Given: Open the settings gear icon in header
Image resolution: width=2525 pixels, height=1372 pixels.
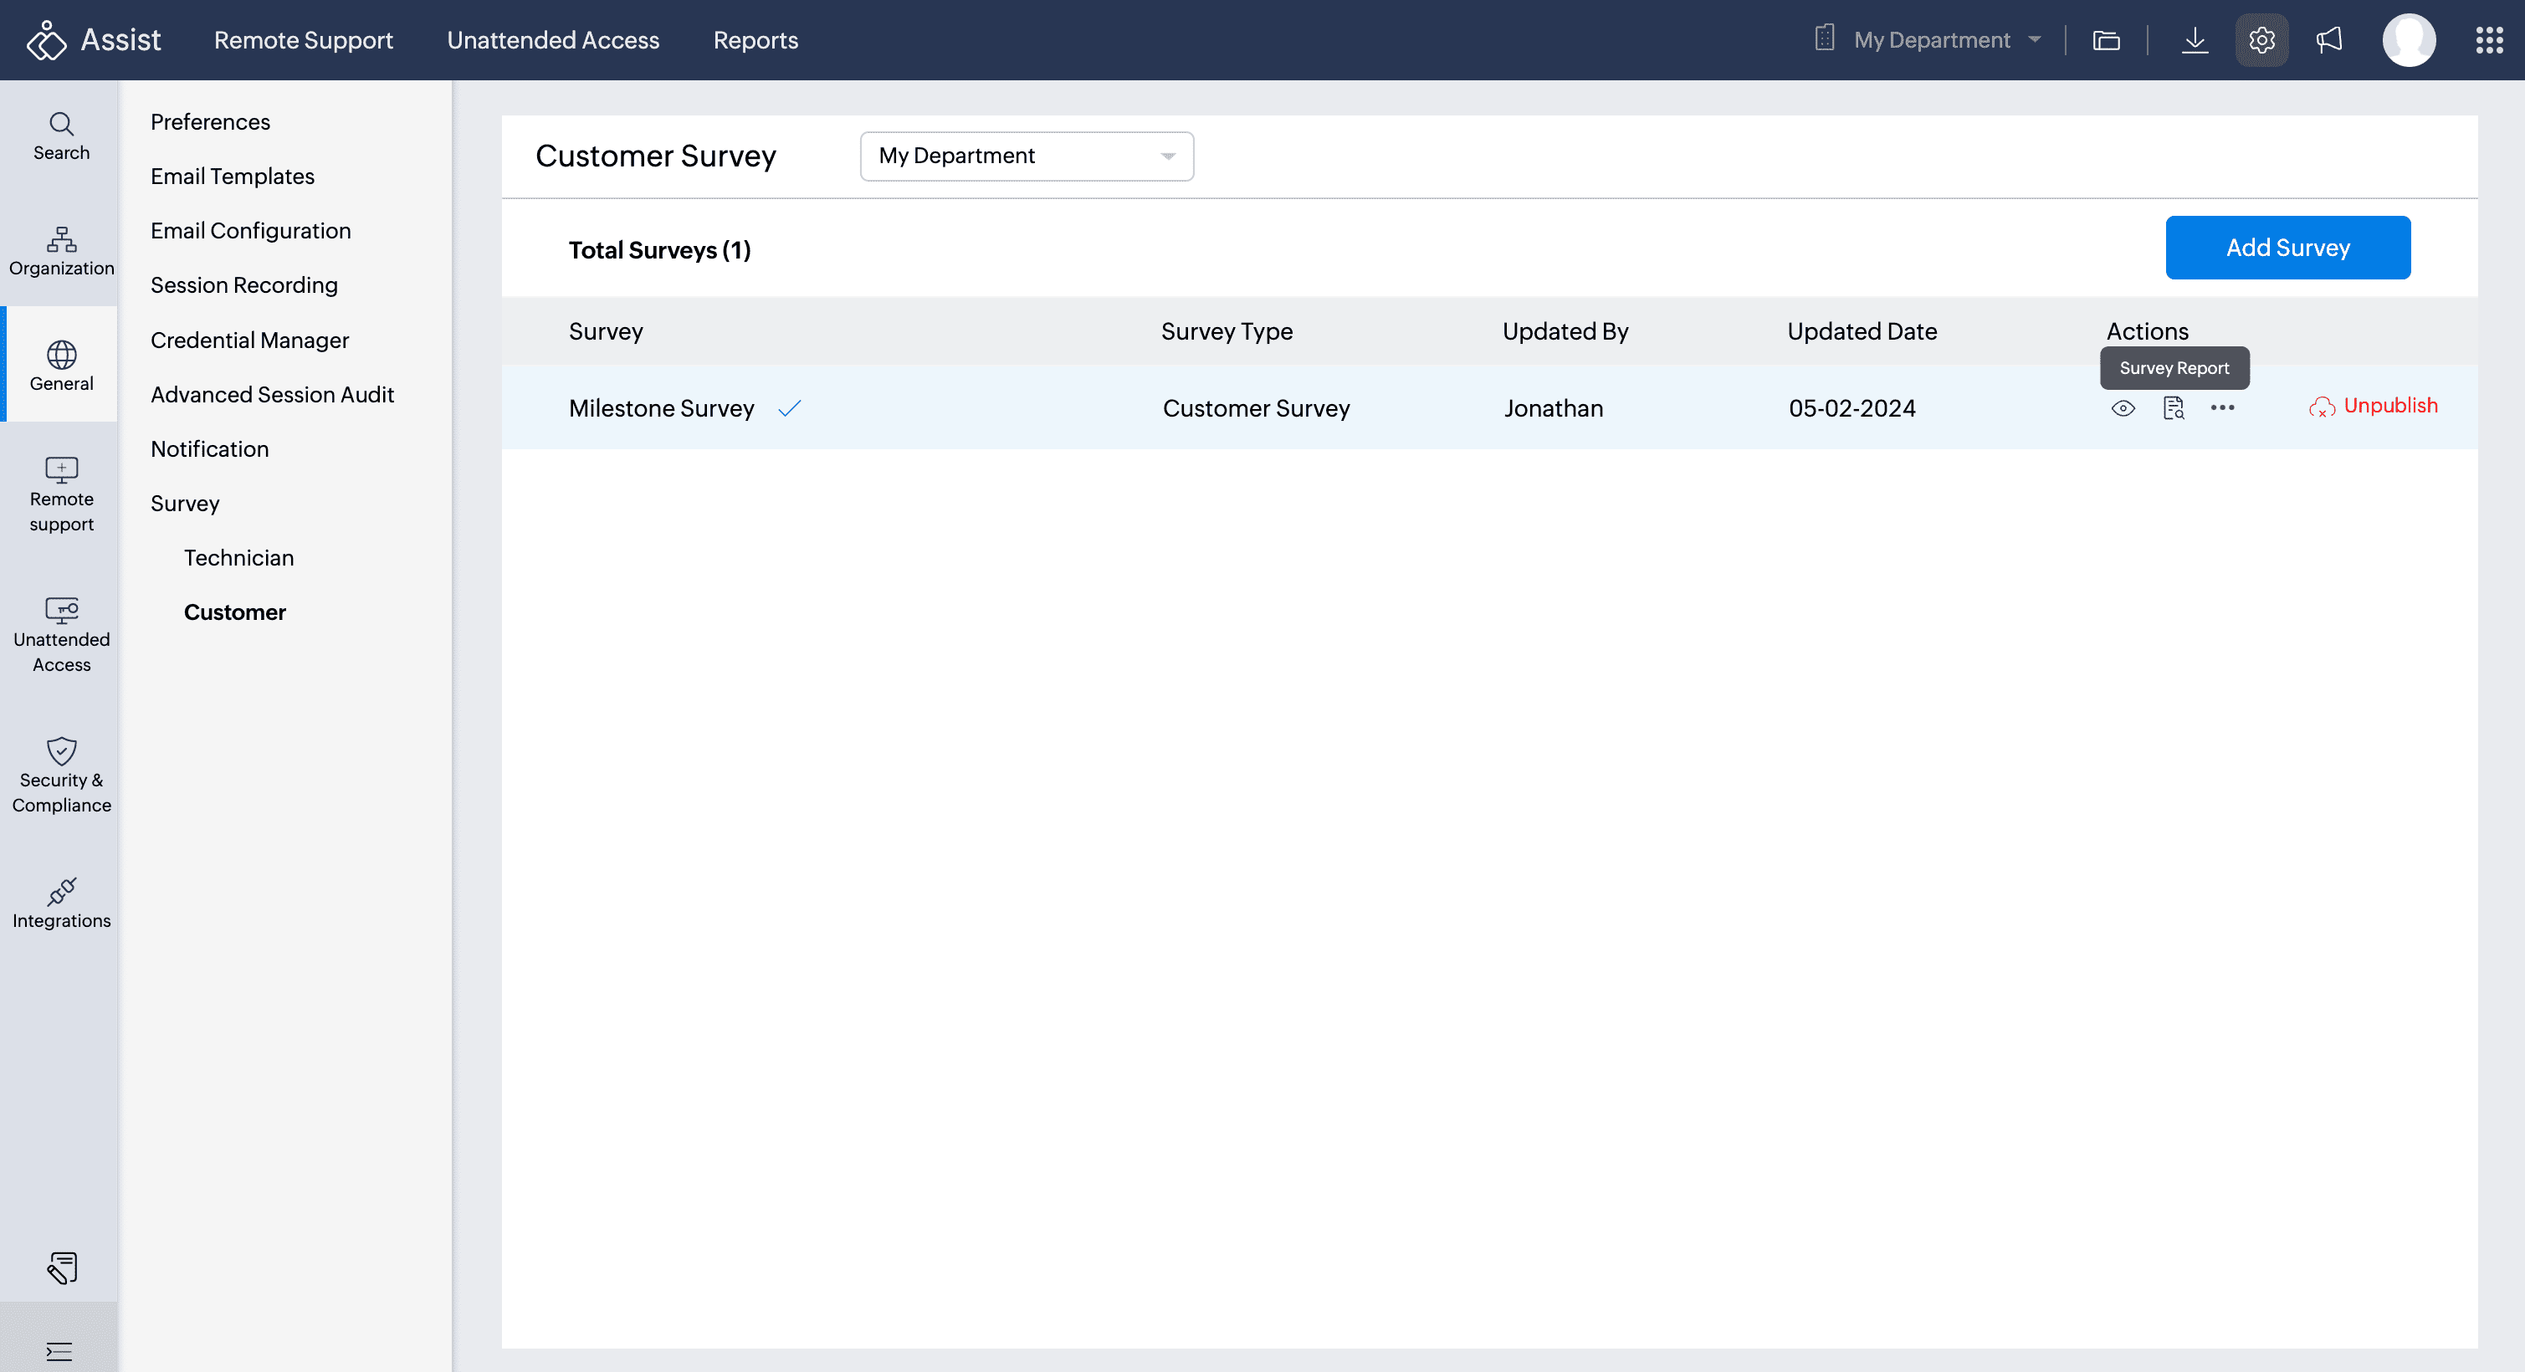Looking at the screenshot, I should (2261, 40).
